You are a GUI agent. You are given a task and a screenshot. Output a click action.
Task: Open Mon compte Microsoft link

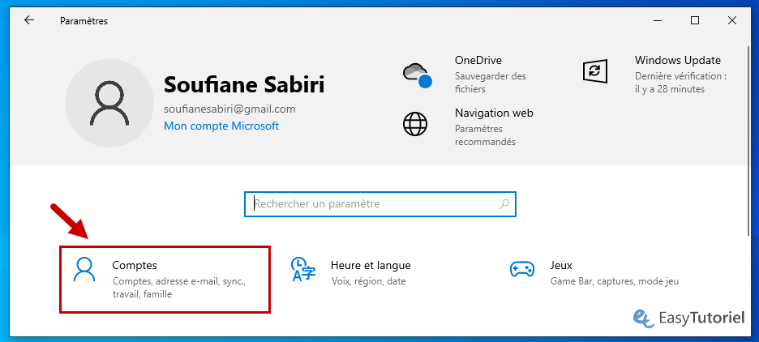point(221,126)
